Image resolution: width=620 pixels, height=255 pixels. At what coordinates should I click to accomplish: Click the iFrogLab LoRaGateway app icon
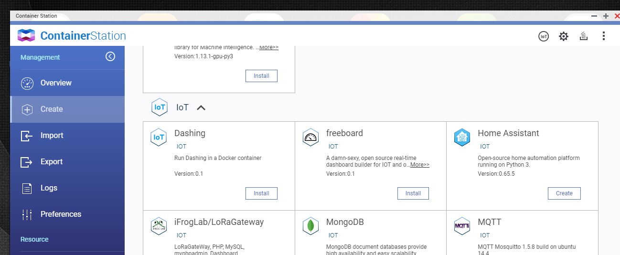159,226
